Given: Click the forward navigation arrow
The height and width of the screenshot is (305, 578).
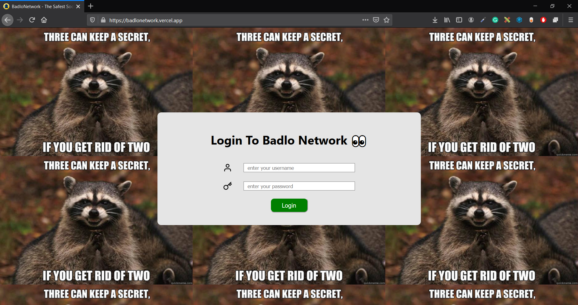Looking at the screenshot, I should pos(20,20).
